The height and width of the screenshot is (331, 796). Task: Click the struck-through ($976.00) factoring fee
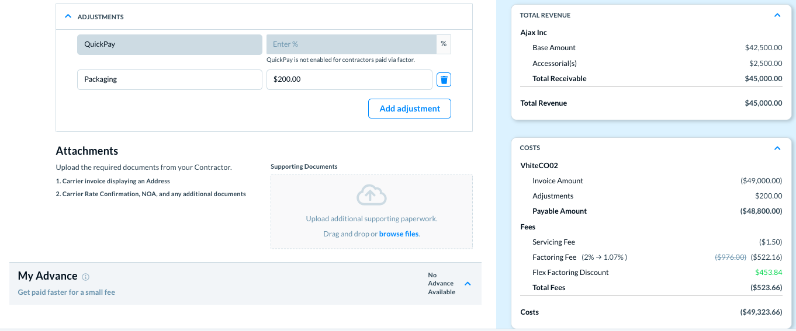pos(731,257)
